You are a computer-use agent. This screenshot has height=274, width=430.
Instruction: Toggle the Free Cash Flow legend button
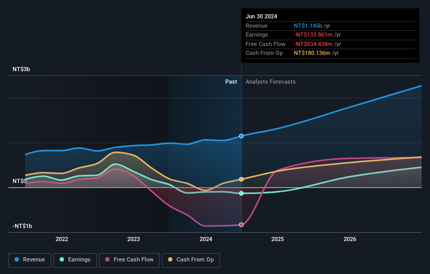[129, 260]
